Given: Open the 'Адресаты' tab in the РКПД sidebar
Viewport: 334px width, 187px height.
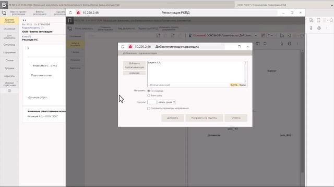Looking at the screenshot, I should (75, 68).
